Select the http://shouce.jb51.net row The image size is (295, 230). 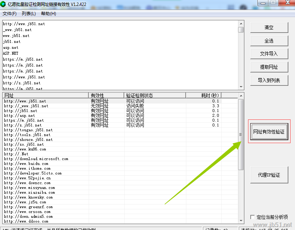[x=121, y=139]
